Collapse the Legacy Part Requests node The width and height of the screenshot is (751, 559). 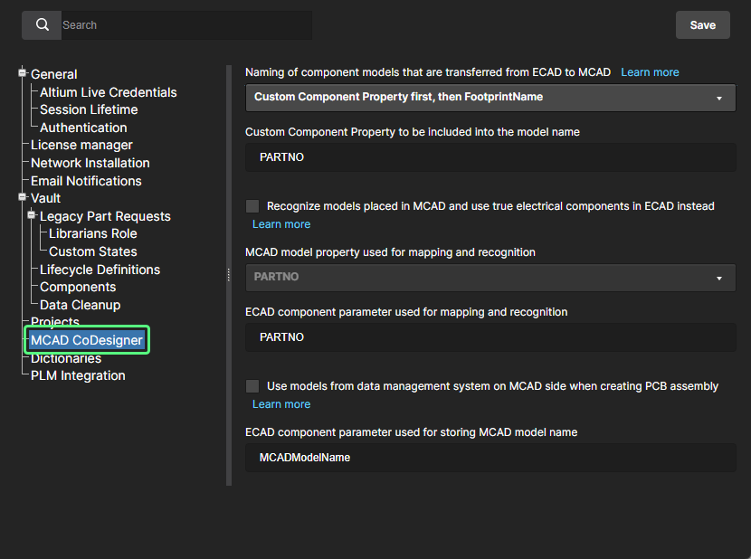[x=33, y=216]
